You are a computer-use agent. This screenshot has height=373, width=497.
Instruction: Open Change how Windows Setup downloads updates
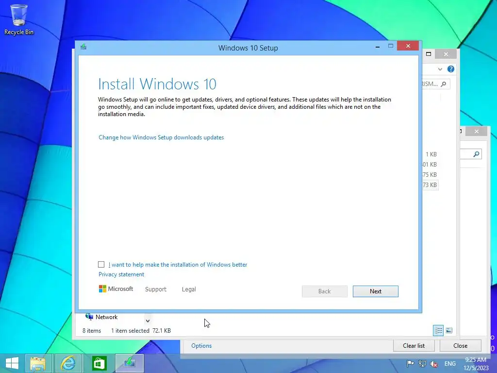click(161, 137)
